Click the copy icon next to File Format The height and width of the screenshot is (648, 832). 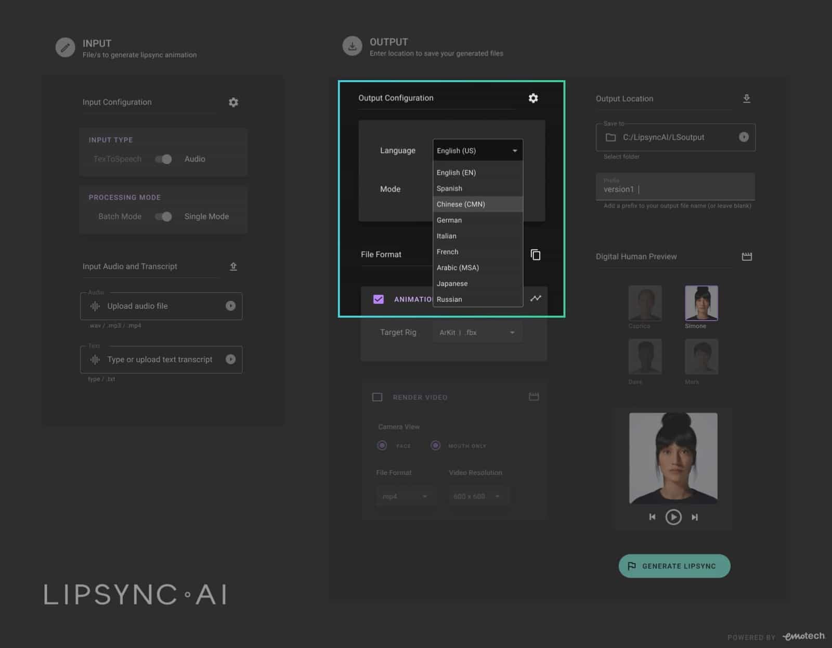pos(535,255)
